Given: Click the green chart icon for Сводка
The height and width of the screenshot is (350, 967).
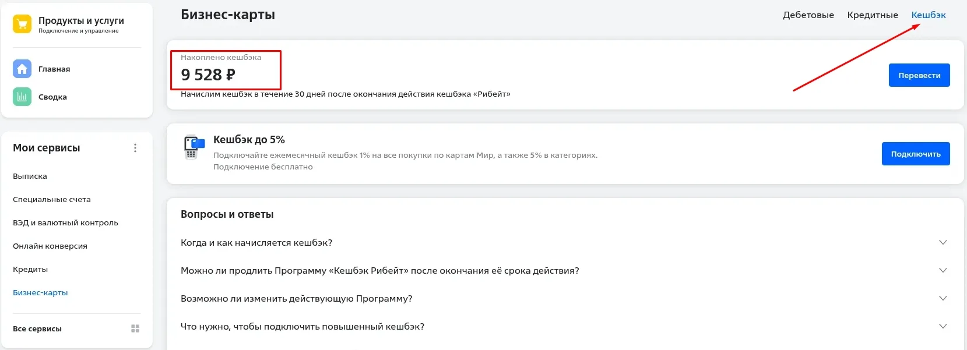Looking at the screenshot, I should (22, 97).
